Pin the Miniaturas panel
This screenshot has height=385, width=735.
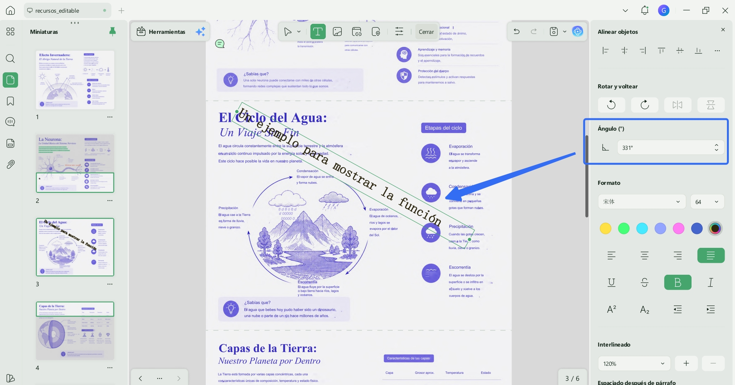[112, 32]
